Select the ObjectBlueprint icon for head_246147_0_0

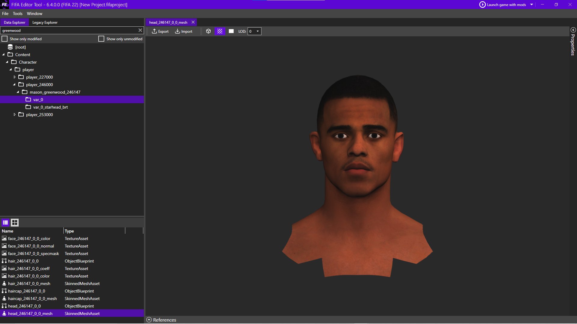coord(5,306)
